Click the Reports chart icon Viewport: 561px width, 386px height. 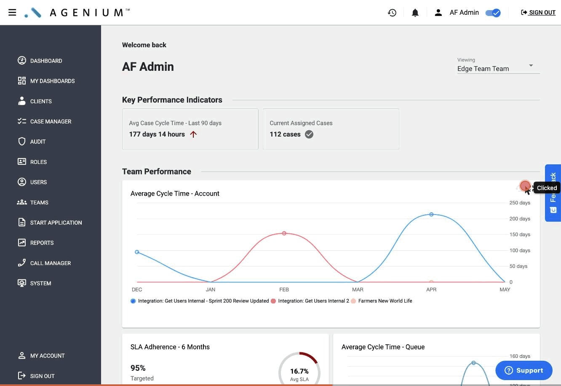pos(22,243)
